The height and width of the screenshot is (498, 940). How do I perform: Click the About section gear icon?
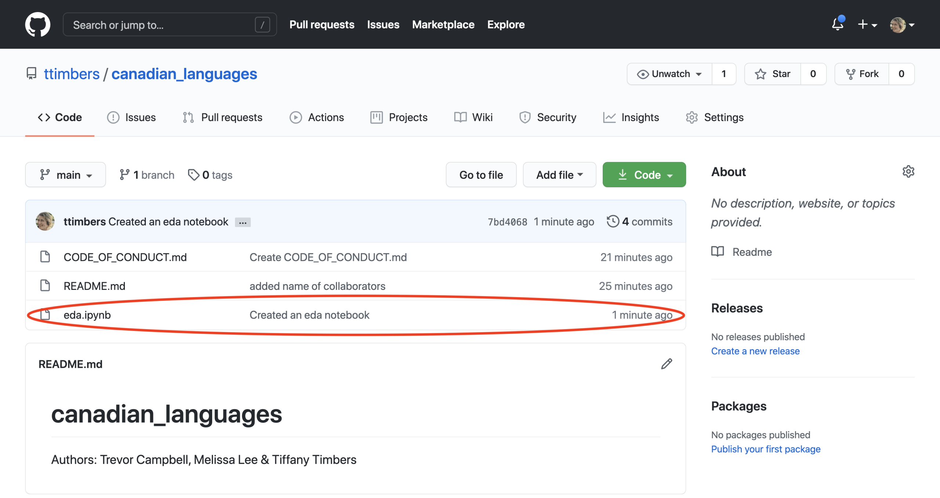pyautogui.click(x=908, y=171)
